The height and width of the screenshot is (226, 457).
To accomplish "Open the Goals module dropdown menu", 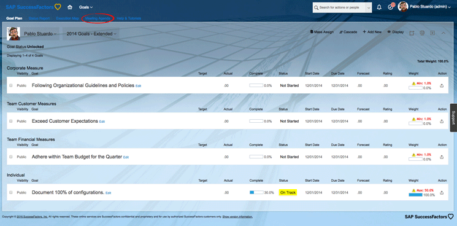I will 86,7.
